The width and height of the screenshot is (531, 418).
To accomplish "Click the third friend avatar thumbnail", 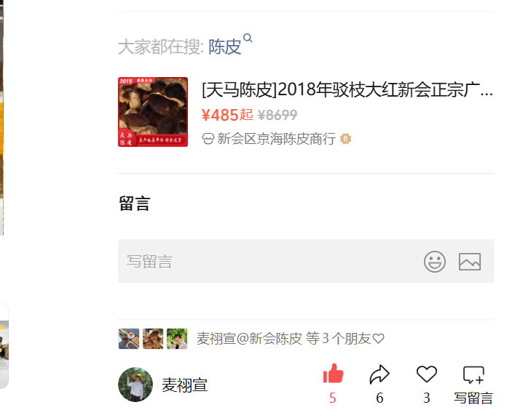I will (x=177, y=339).
